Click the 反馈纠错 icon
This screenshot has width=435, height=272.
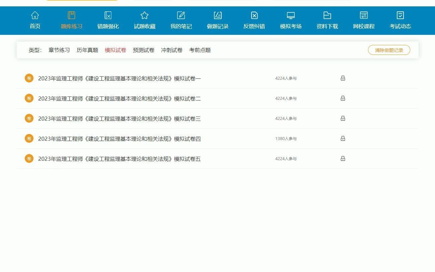pos(254,15)
